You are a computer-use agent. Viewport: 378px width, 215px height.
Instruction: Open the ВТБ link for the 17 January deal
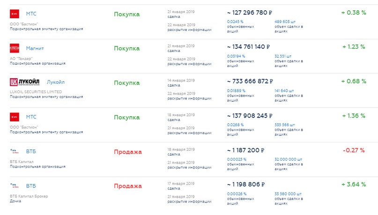point(31,185)
